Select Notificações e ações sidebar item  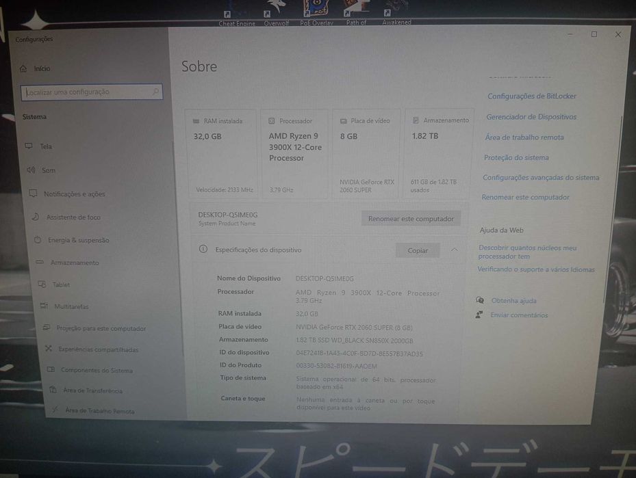[x=75, y=194]
